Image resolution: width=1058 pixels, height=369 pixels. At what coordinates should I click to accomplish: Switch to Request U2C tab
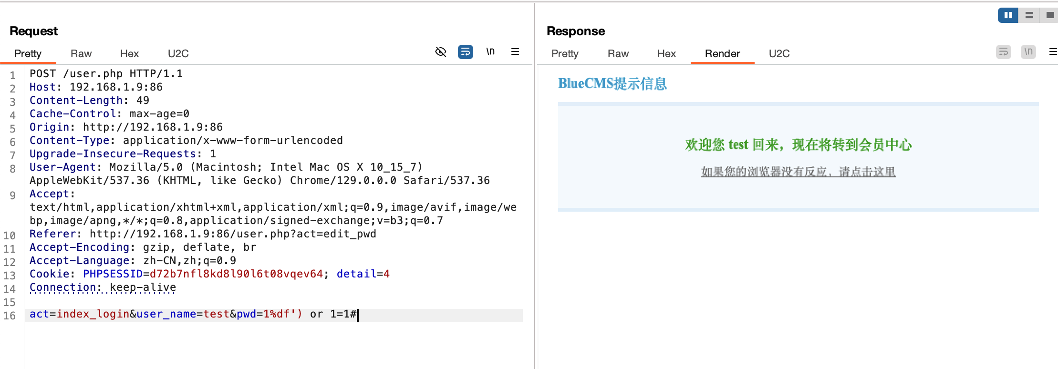click(x=178, y=53)
